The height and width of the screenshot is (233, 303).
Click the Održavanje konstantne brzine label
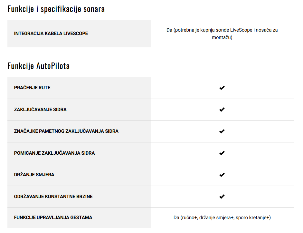pyautogui.click(x=53, y=197)
